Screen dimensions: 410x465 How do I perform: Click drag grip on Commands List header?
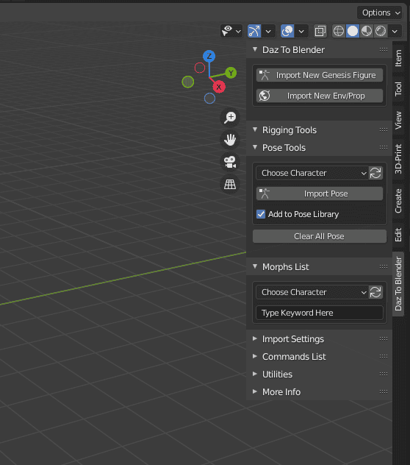384,356
